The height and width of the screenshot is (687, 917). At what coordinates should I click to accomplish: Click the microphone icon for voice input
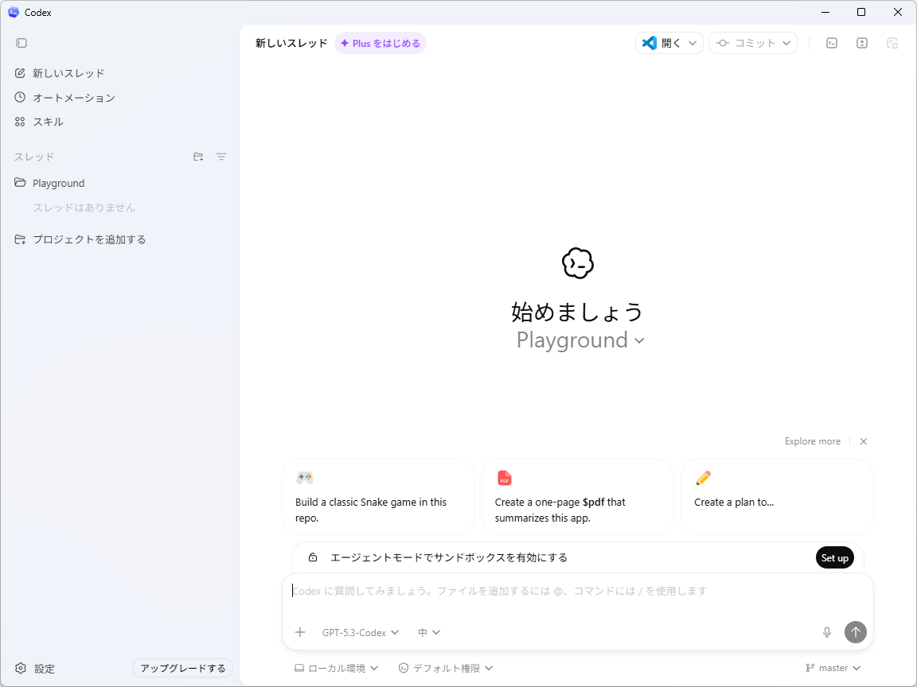[x=826, y=632]
